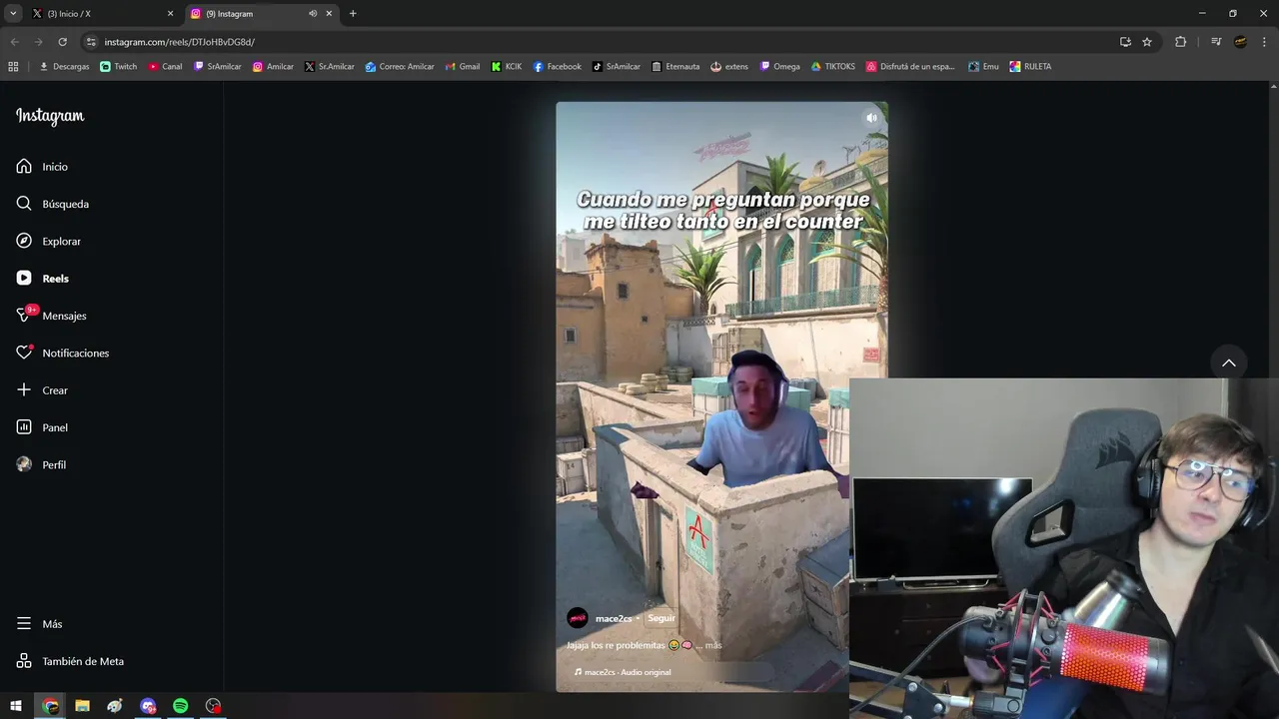Open Amilcar Instagram bookmark
The width and height of the screenshot is (1279, 719).
pos(273,67)
